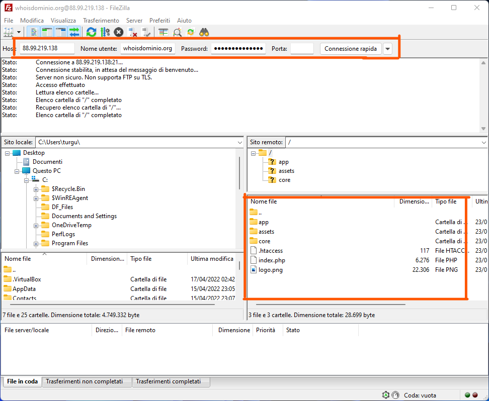Switch to Trasferimenti completati tab
The width and height of the screenshot is (489, 401).
tap(168, 381)
